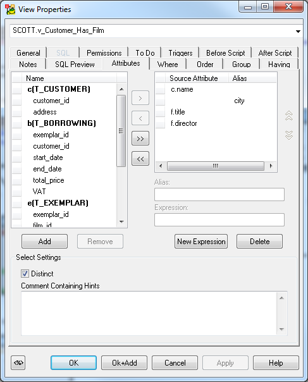Click the Delete button
The width and height of the screenshot is (308, 382).
[x=259, y=242]
